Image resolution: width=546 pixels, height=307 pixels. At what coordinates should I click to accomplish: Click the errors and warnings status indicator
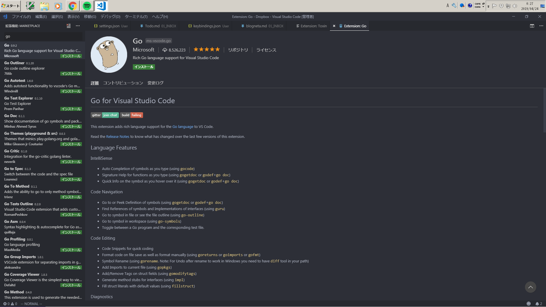click(10, 304)
